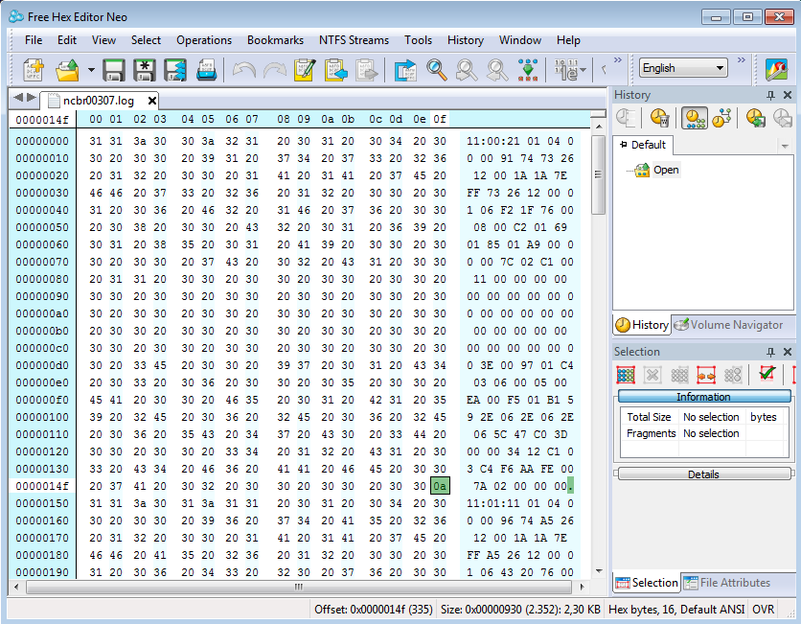This screenshot has height=624, width=801.
Task: Open the Edit menu
Action: click(x=67, y=40)
